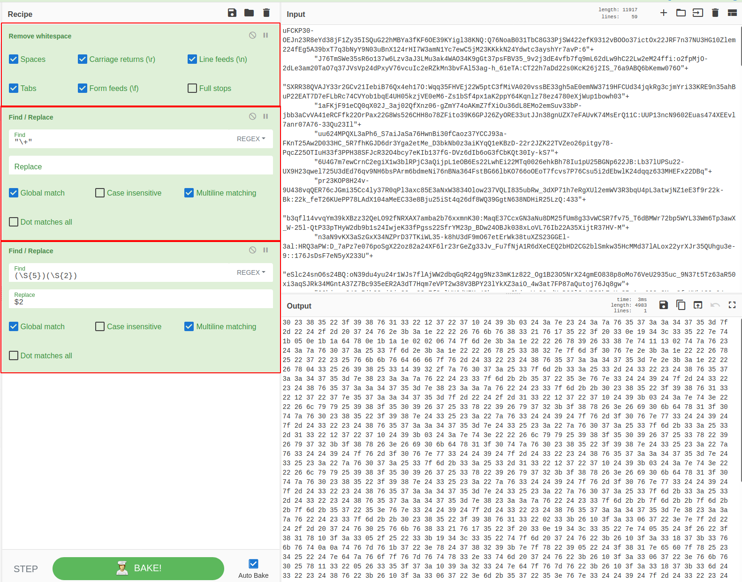Open REGEX dropdown for the "\+" find field
The width and height of the screenshot is (742, 582).
[251, 139]
